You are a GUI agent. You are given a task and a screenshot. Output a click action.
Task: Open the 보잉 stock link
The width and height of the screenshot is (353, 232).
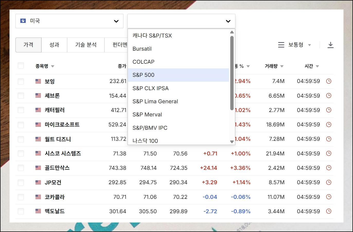(x=50, y=81)
